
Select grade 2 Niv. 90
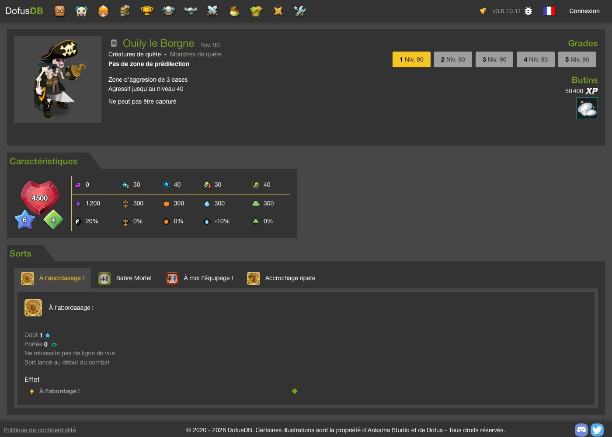tap(453, 59)
